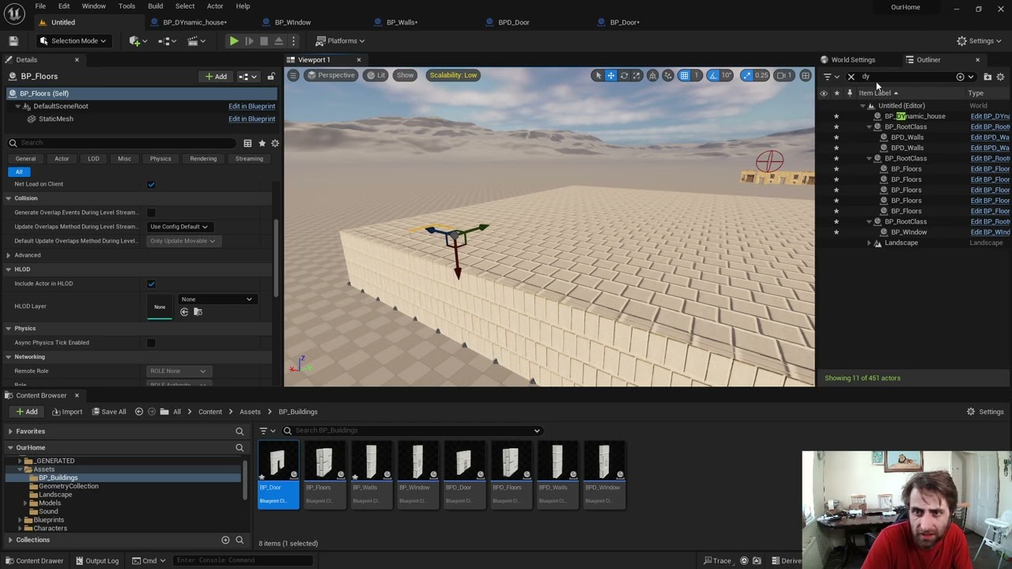1012x569 pixels.
Task: Switch to World Settings tab
Action: (853, 60)
